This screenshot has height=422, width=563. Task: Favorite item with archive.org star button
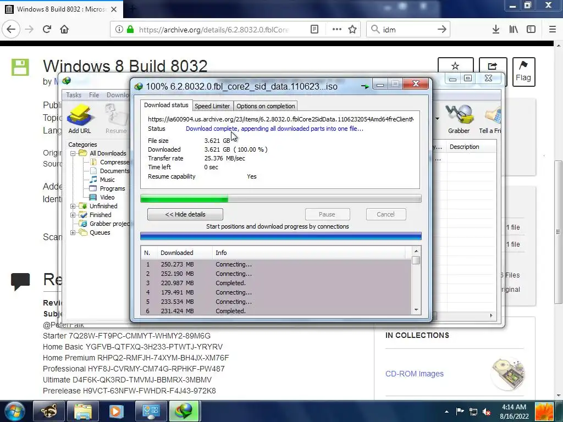coord(455,66)
